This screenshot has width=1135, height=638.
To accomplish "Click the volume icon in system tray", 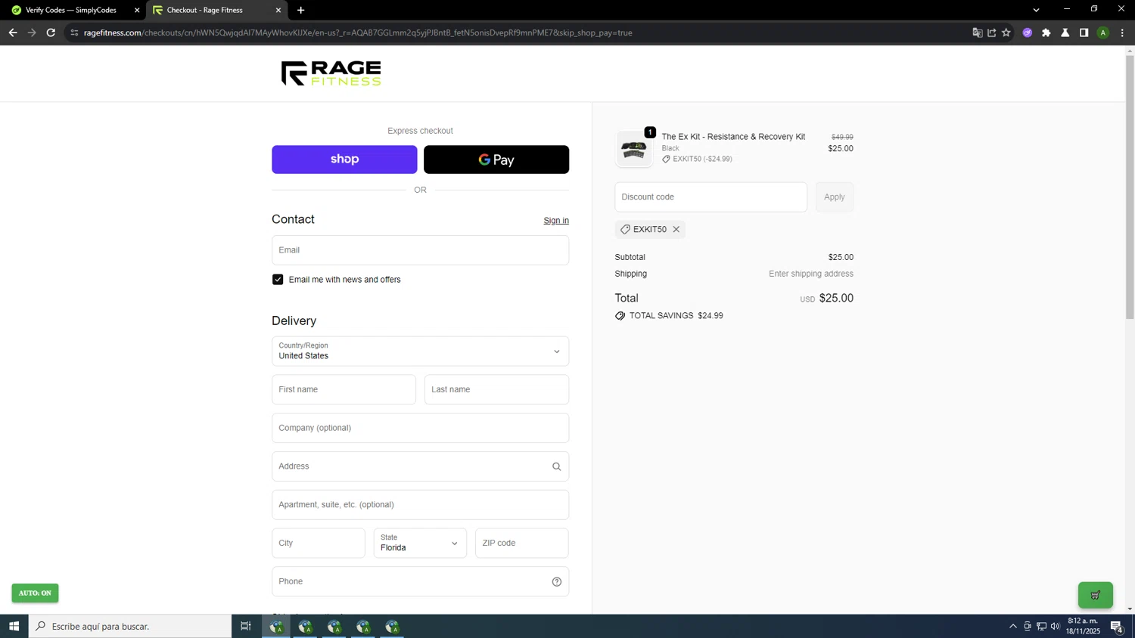I will point(1055,626).
